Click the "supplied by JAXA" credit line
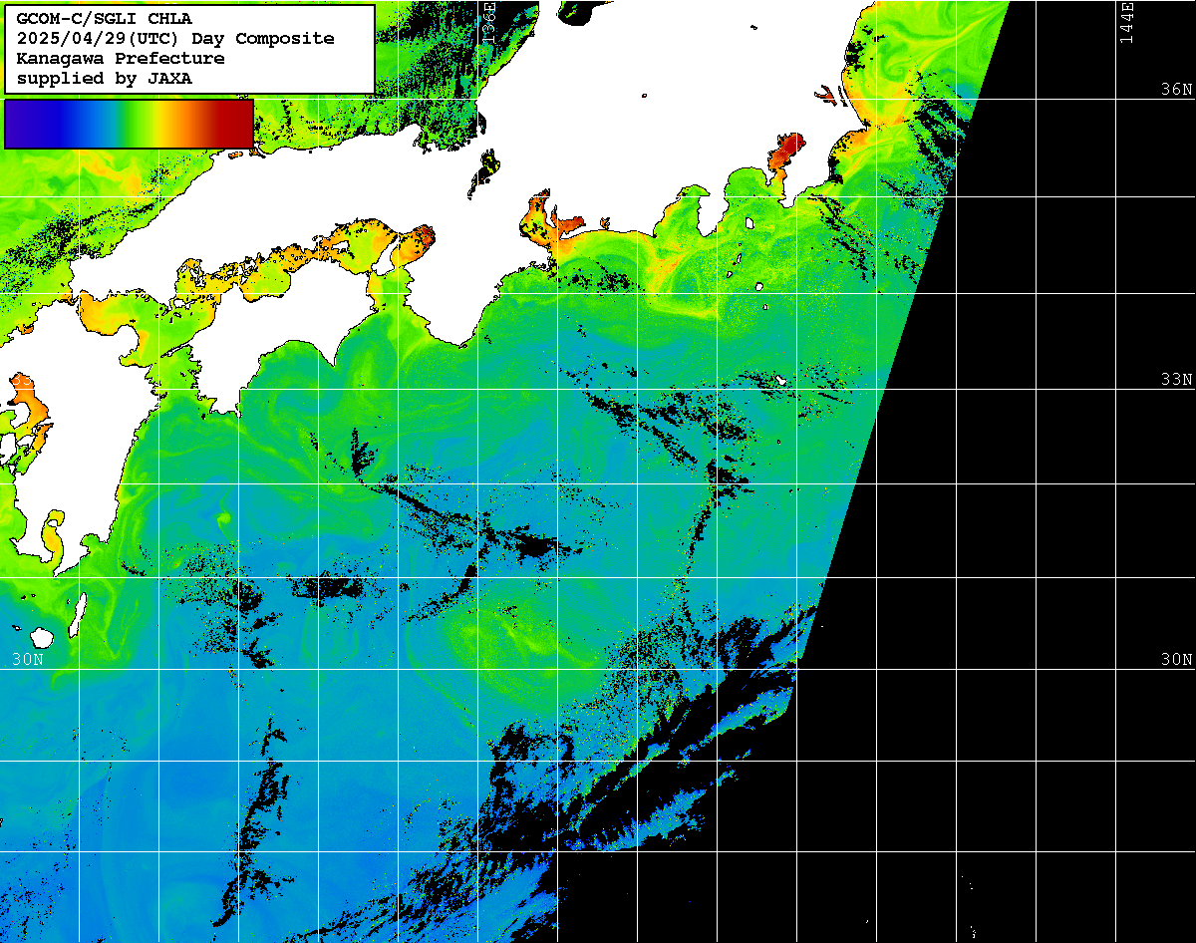Viewport: 1196px width, 943px height. pos(105,78)
